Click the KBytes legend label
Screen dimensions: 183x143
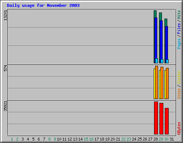pyautogui.click(x=179, y=128)
